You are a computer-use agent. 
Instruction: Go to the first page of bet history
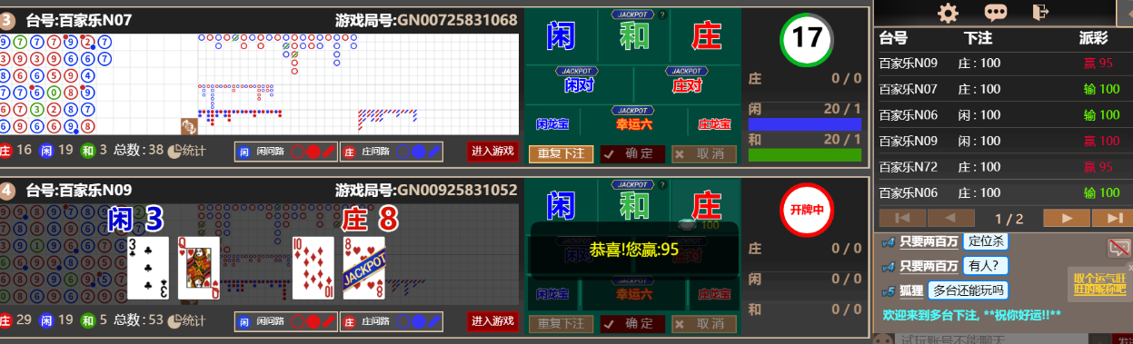pyautogui.click(x=902, y=218)
